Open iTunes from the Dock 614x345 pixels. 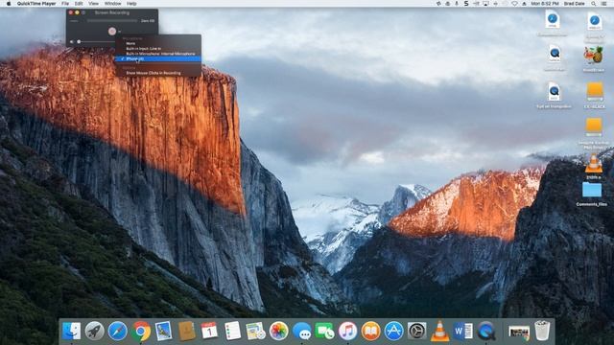pyautogui.click(x=347, y=331)
